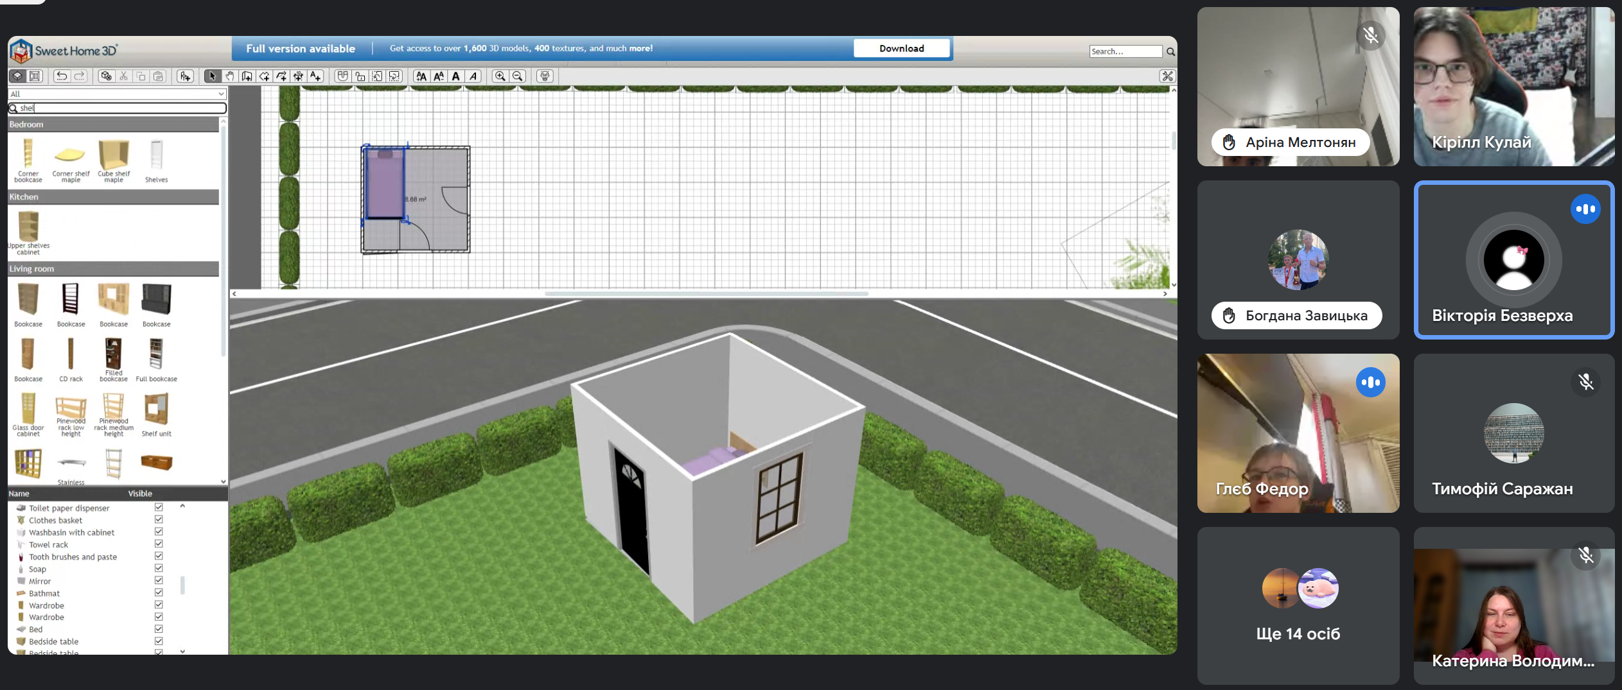Viewport: 1622px width, 690px height.
Task: Toggle the Bed visible checkbox
Action: pyautogui.click(x=159, y=629)
